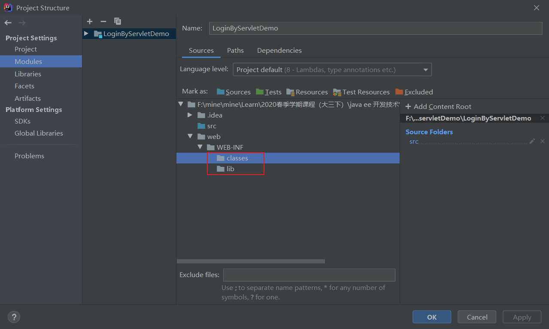Mark folder as Test Resources

(x=361, y=92)
